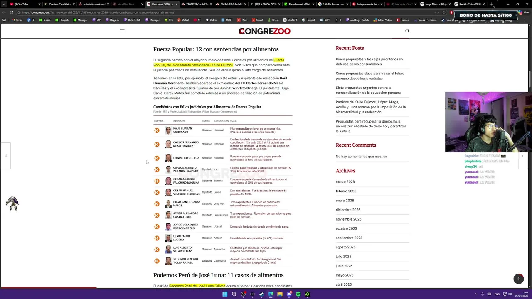Open the junio 2025 archive
Viewport: 532px width, 299px height.
[x=344, y=266]
